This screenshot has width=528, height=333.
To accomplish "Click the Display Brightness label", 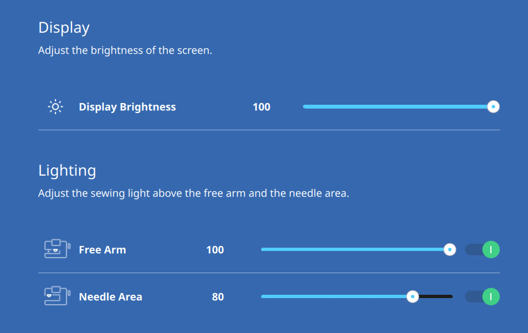I will (x=127, y=107).
